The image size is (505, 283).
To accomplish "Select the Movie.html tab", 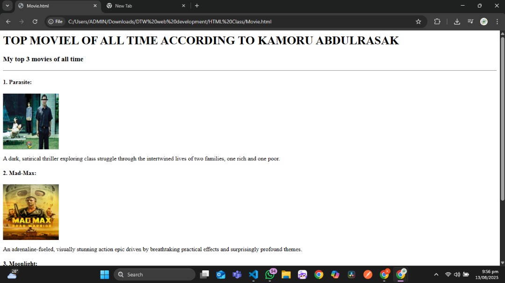I will [58, 6].
